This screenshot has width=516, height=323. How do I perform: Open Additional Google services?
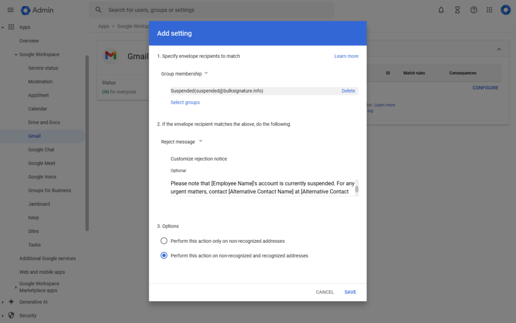coord(47,259)
